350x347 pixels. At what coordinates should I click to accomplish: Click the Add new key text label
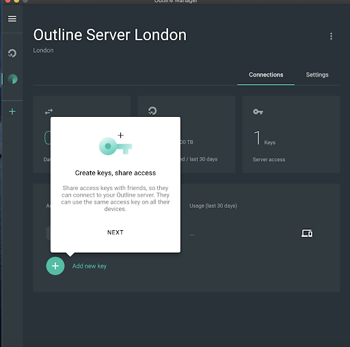tap(90, 266)
